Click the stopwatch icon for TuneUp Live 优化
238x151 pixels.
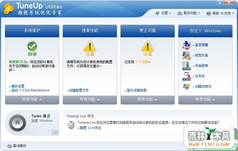[x=71, y=125]
